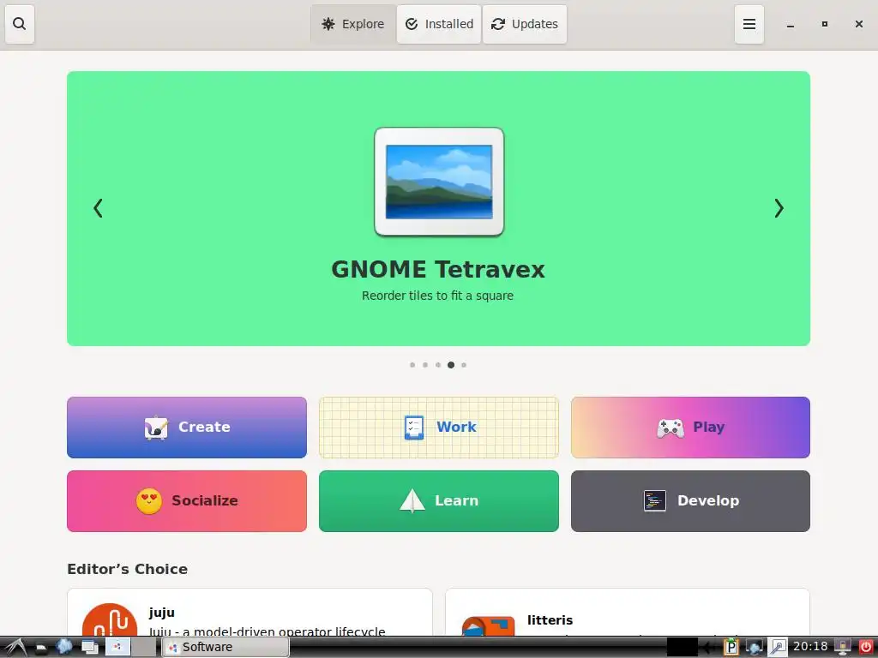Click the Socialize heart-eyes emoji icon
Image resolution: width=878 pixels, height=658 pixels.
149,501
